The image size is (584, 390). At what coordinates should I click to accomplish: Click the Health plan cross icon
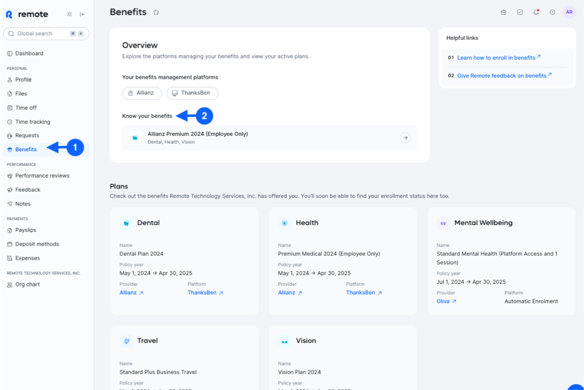pos(285,223)
